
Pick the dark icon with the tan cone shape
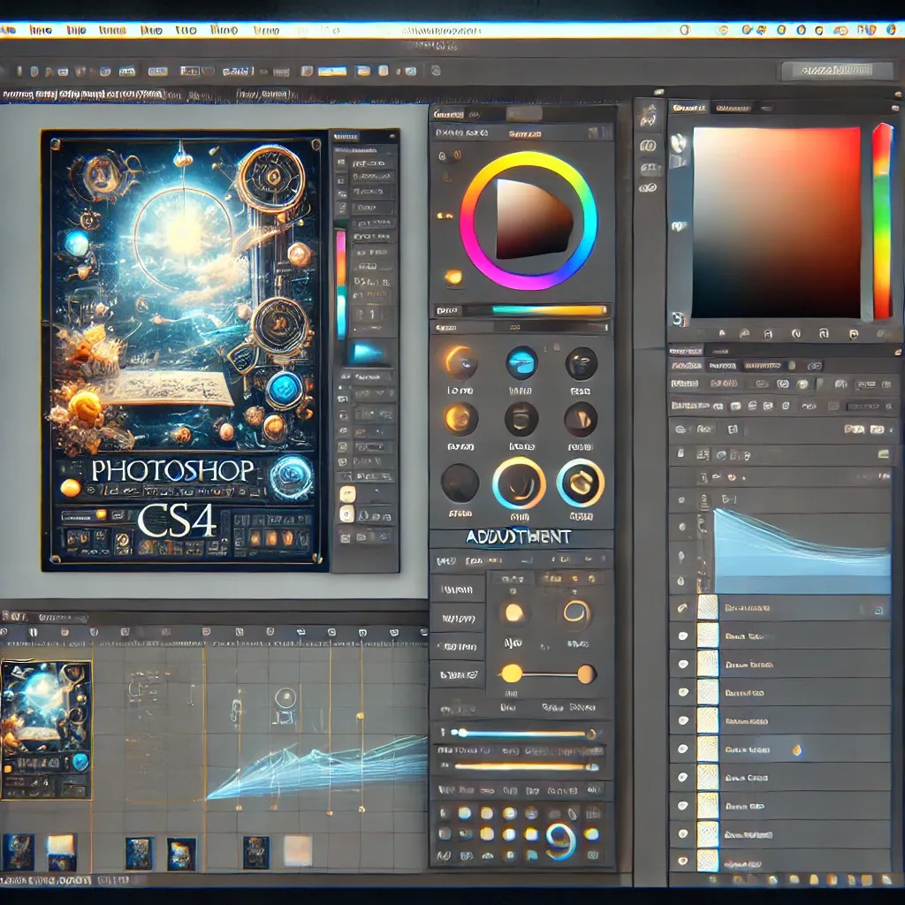point(581,419)
